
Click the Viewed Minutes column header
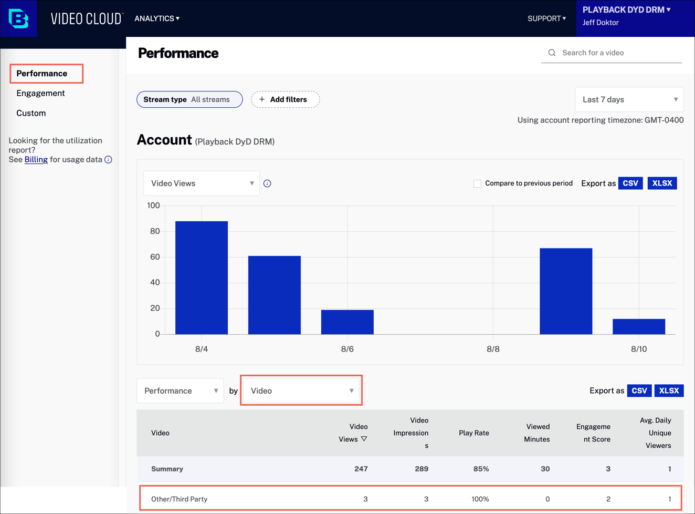coord(536,433)
